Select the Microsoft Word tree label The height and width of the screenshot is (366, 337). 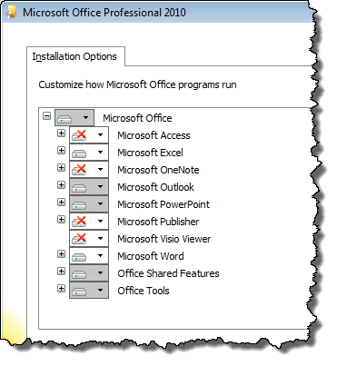coord(151,256)
